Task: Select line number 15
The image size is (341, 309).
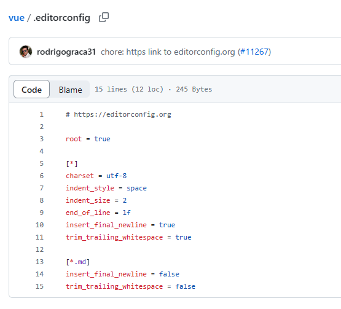Action: (39, 286)
